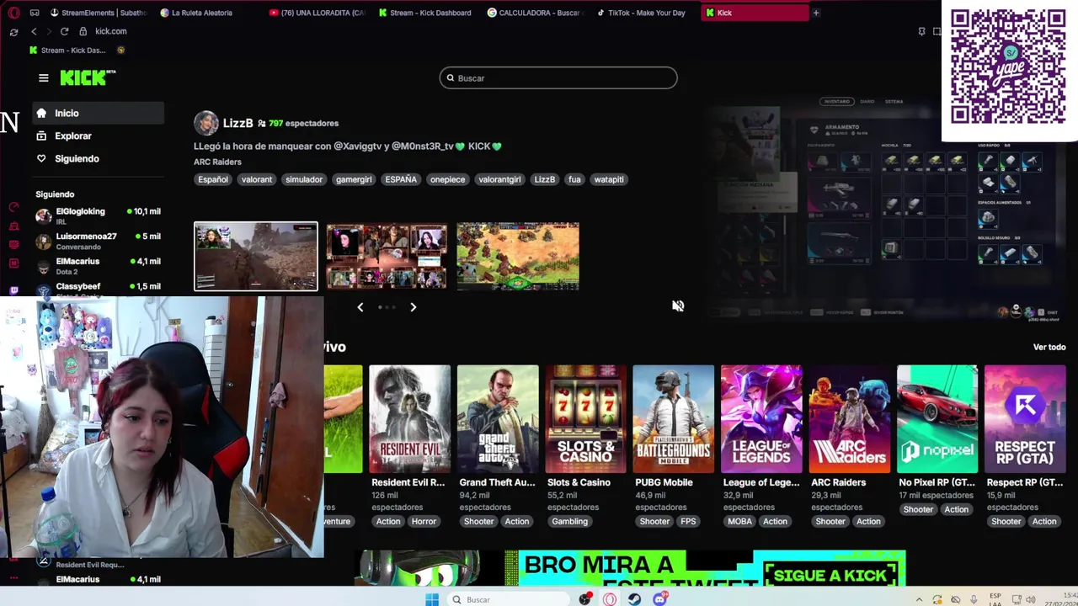The width and height of the screenshot is (1078, 606).
Task: Open ElMacarius Dota 2 channel entry
Action: tap(99, 266)
